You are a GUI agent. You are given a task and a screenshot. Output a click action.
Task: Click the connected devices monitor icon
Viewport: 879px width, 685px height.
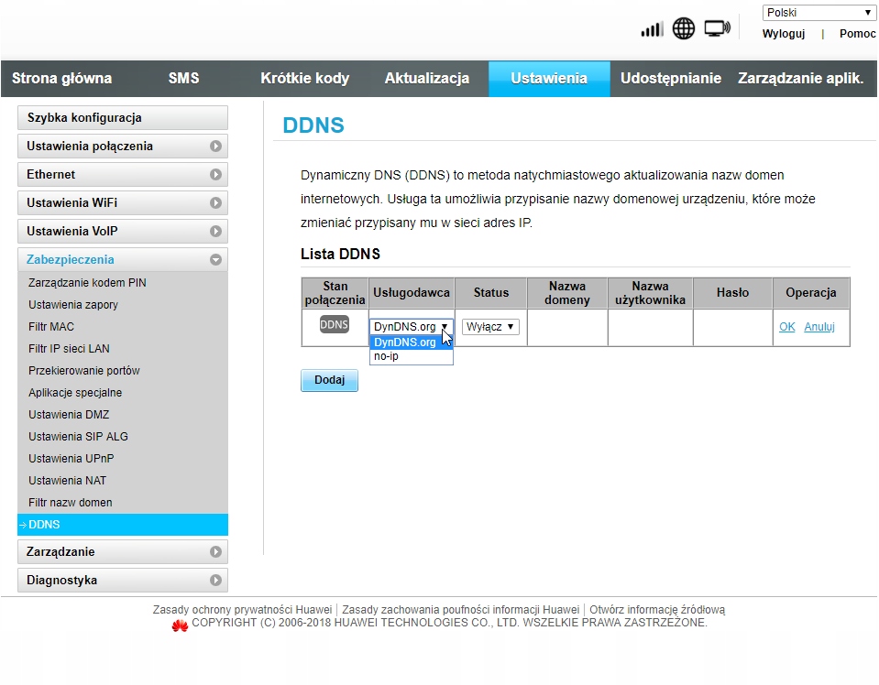click(717, 28)
